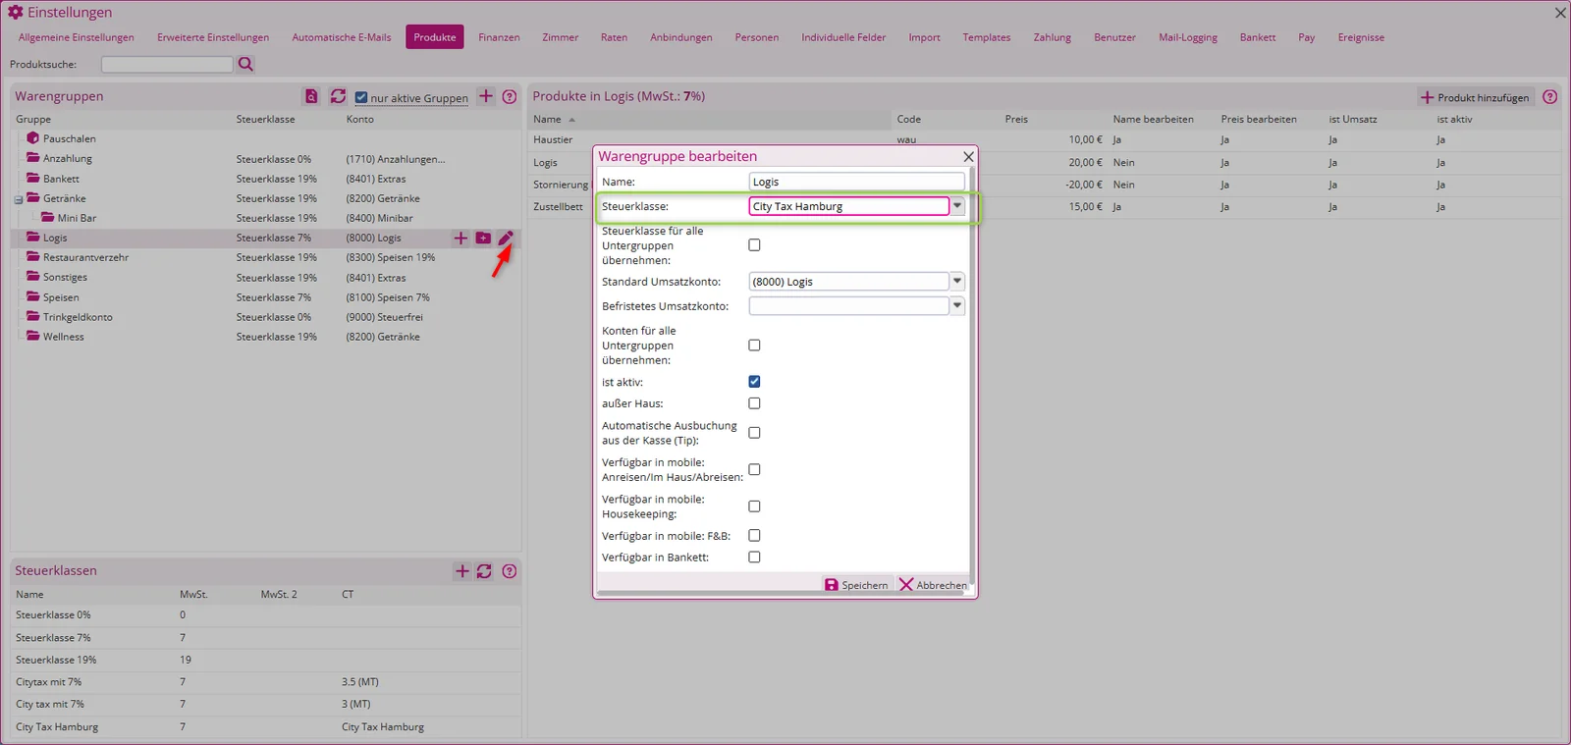1571x745 pixels.
Task: Click the document search icon in Warengruppen header
Action: 311,96
